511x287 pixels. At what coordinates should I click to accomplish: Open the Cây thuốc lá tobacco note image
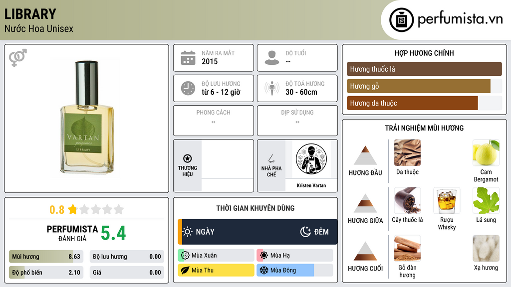[x=407, y=200]
